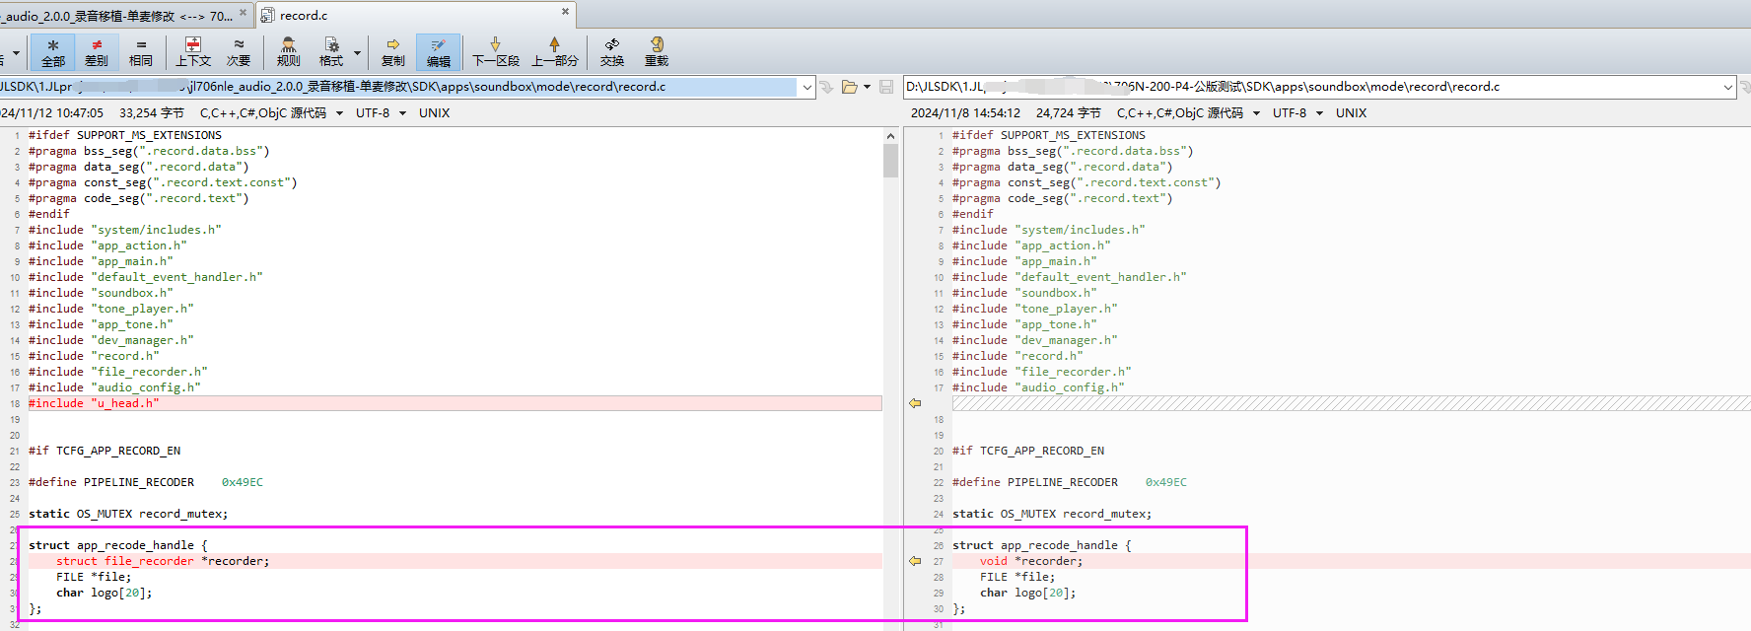Viewport: 1751px width, 631px height.
Task: Toggle 次要 (minor) differences
Action: pos(239,52)
